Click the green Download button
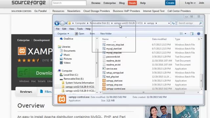The height and width of the screenshot is (118, 210). [x=35, y=72]
